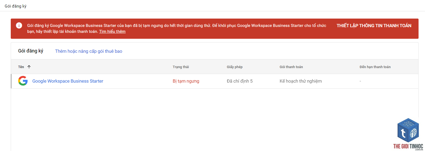Open Thêm hoặc nâng cấp gói thuê bao

pyautogui.click(x=89, y=51)
